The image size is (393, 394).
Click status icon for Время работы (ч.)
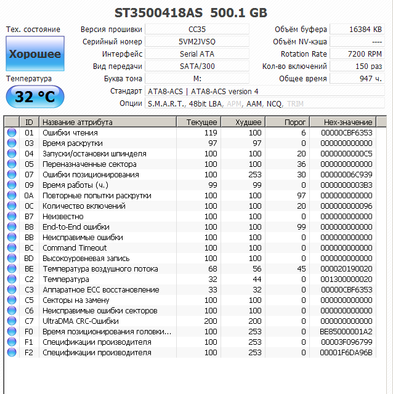(12, 185)
